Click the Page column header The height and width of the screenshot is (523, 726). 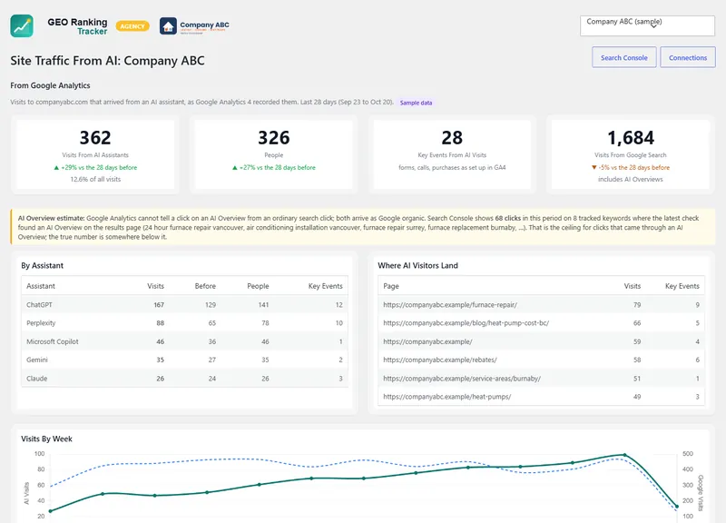tap(391, 286)
